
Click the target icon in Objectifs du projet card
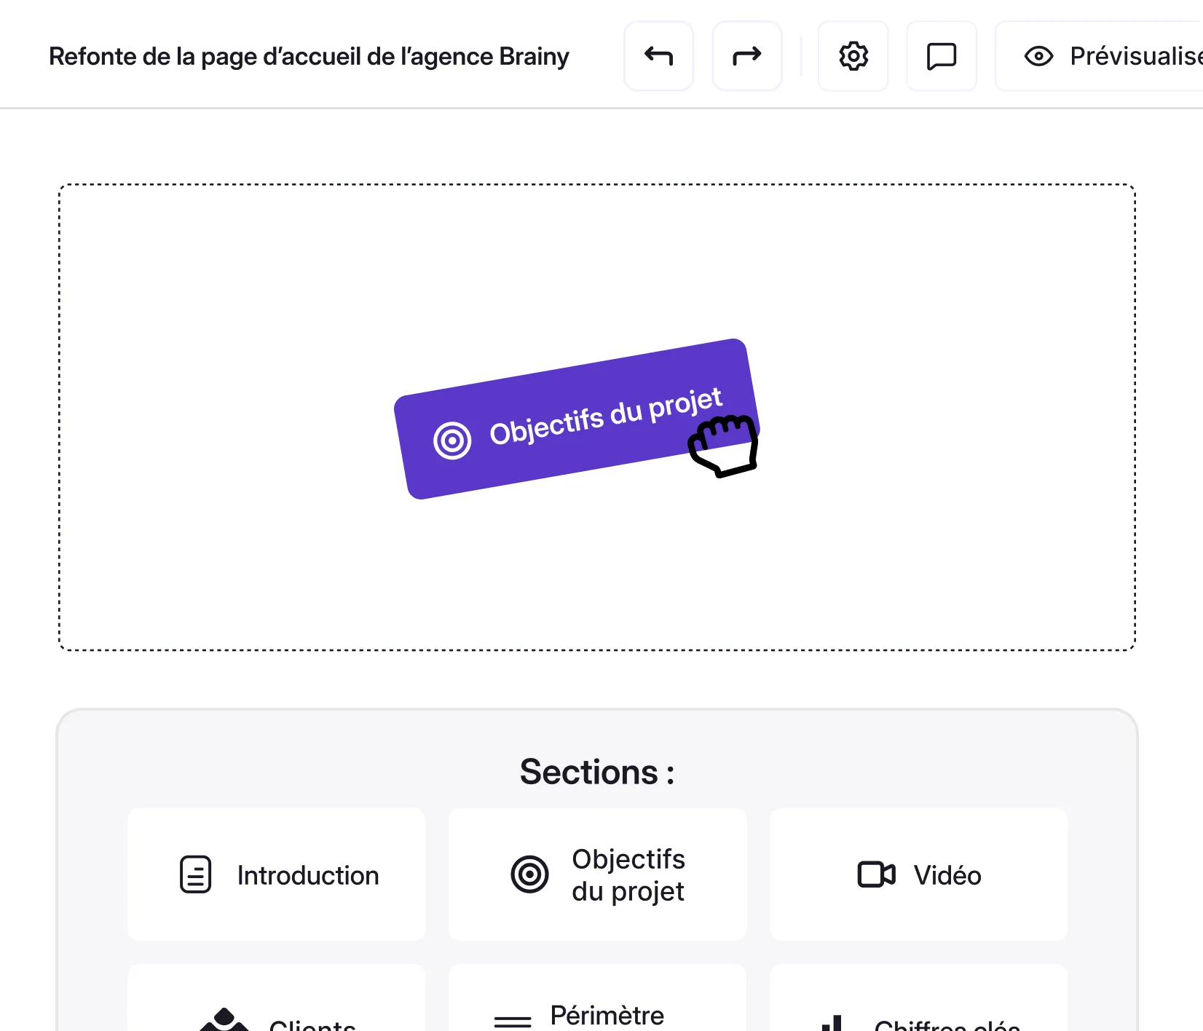[x=529, y=874]
